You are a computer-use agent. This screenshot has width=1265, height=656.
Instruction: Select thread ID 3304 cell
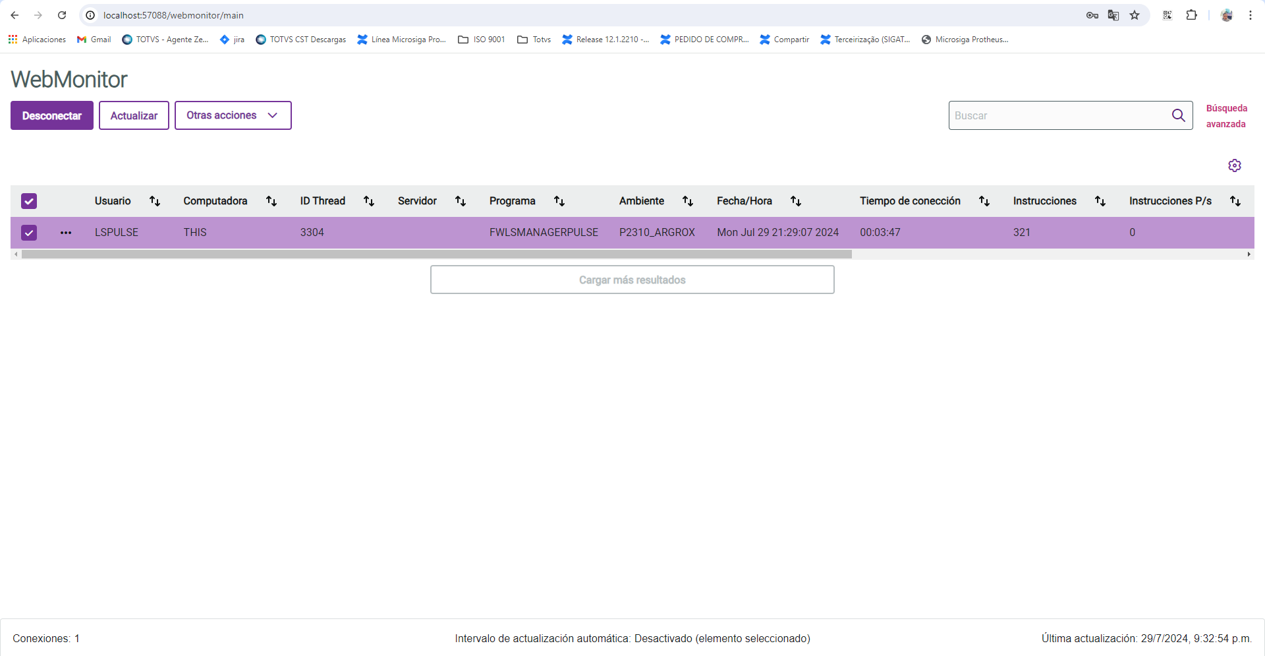tap(312, 233)
